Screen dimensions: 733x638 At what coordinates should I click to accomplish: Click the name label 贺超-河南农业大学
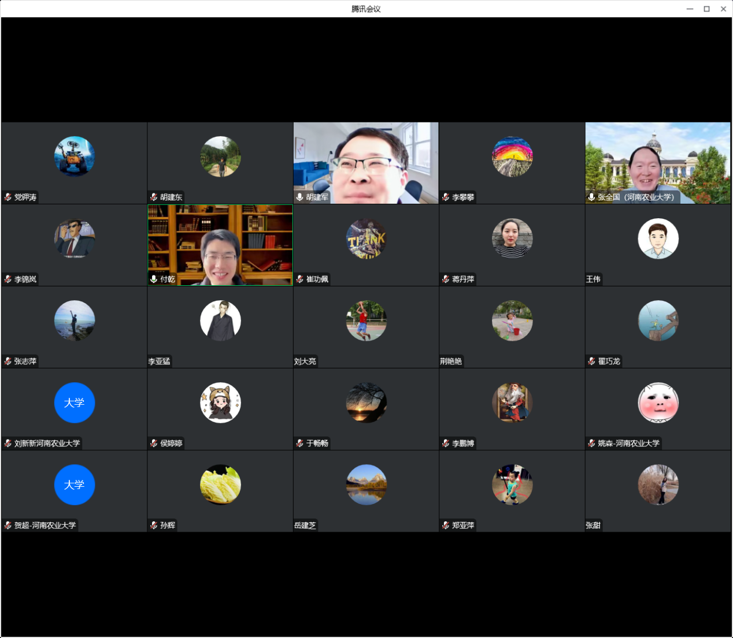pos(45,525)
